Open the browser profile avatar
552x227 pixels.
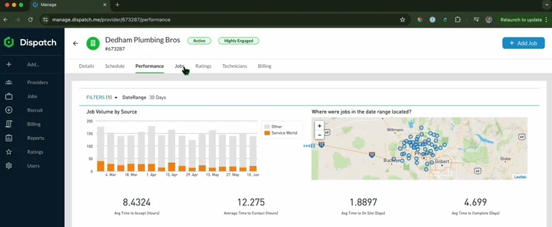pos(488,20)
